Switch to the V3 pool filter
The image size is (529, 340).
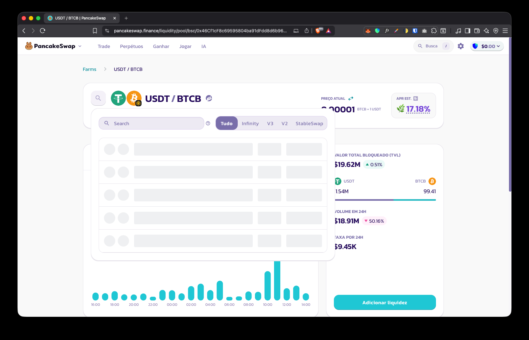(x=270, y=124)
